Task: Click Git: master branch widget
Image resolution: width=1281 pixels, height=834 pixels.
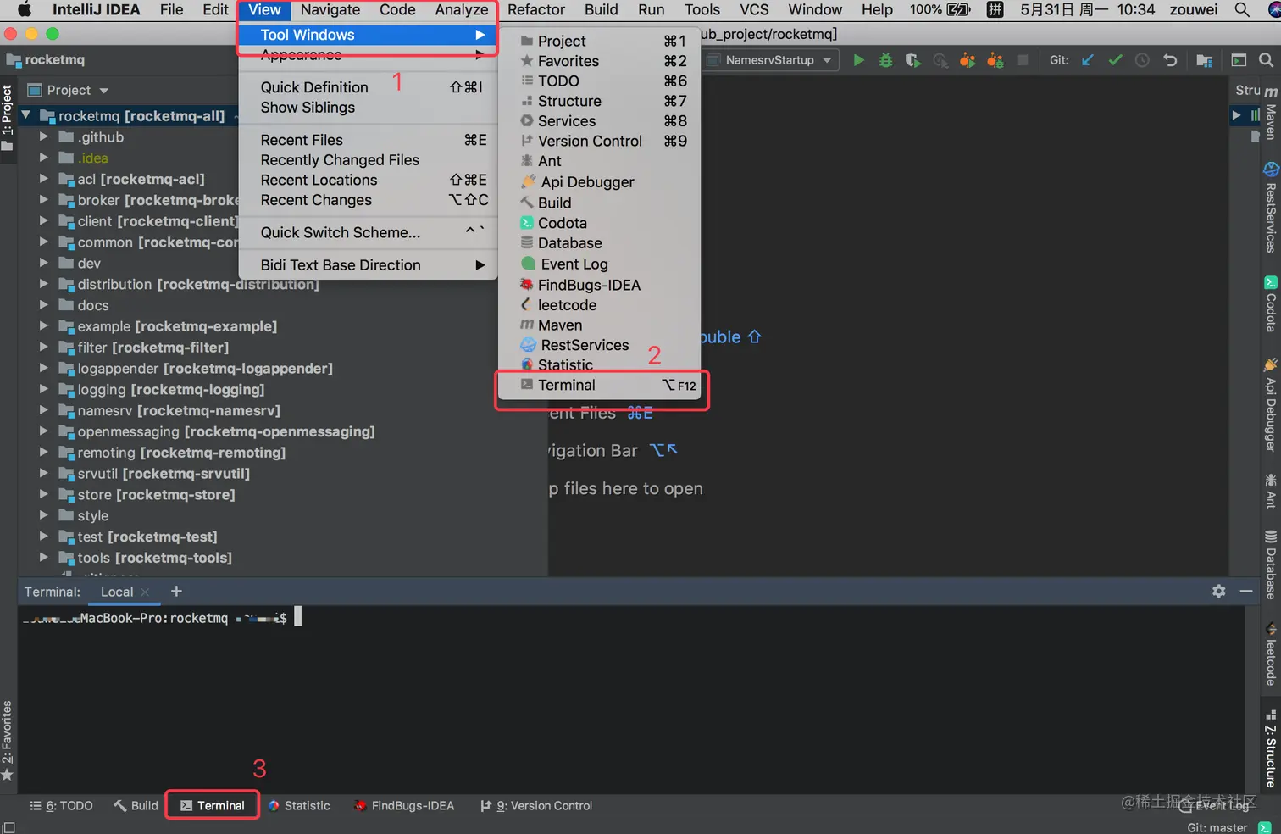Action: 1217,827
